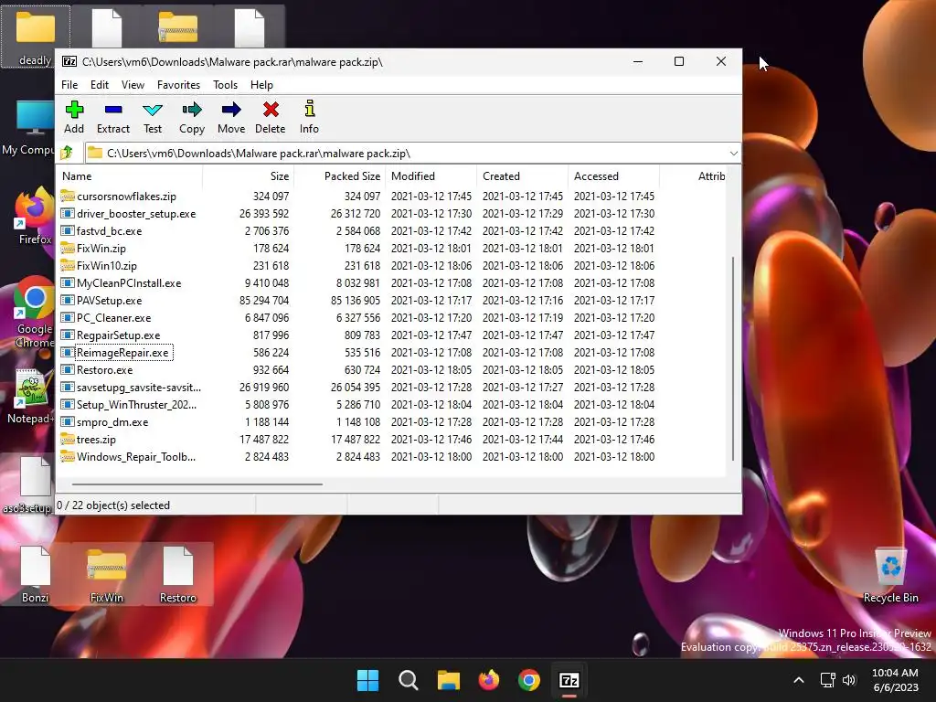Select cursorsnowflakes.zip file icon
Image resolution: width=936 pixels, height=702 pixels.
coord(68,196)
